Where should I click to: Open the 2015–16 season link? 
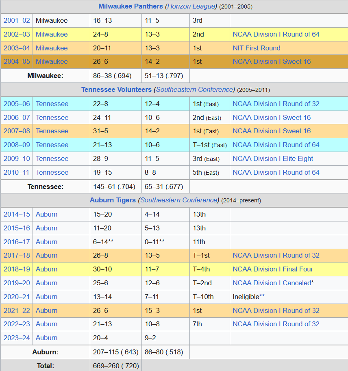pyautogui.click(x=17, y=228)
